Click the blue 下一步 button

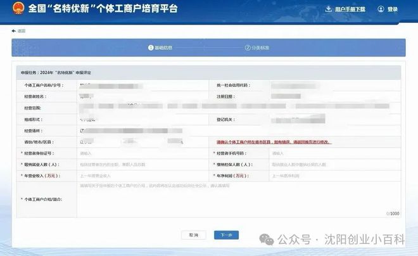[226, 235]
